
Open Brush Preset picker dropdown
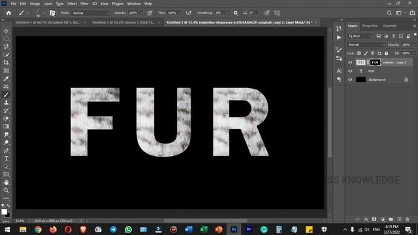click(44, 13)
